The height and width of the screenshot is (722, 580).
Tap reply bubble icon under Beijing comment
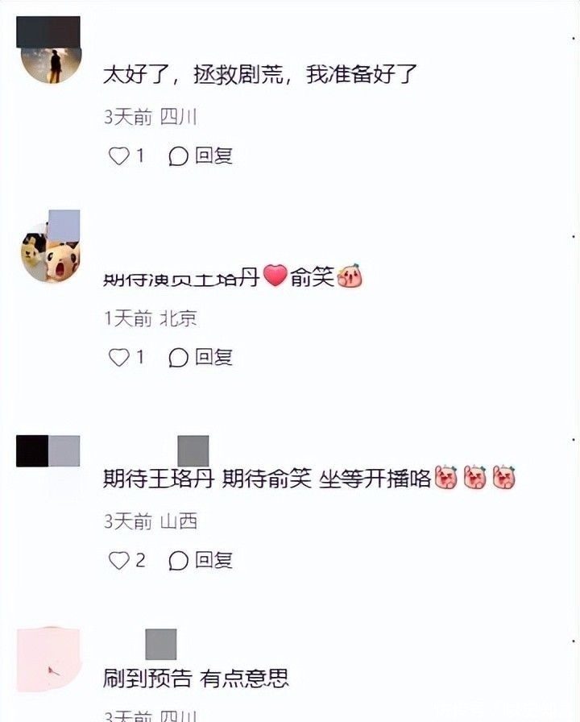click(178, 357)
